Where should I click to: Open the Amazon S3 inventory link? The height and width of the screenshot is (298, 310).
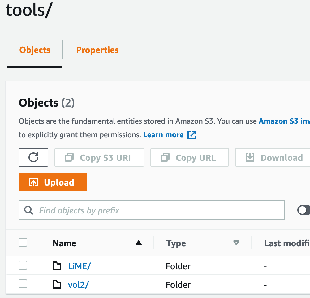pyautogui.click(x=284, y=121)
